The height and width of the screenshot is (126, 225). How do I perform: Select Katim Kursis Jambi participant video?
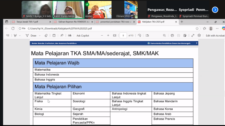[68, 10]
